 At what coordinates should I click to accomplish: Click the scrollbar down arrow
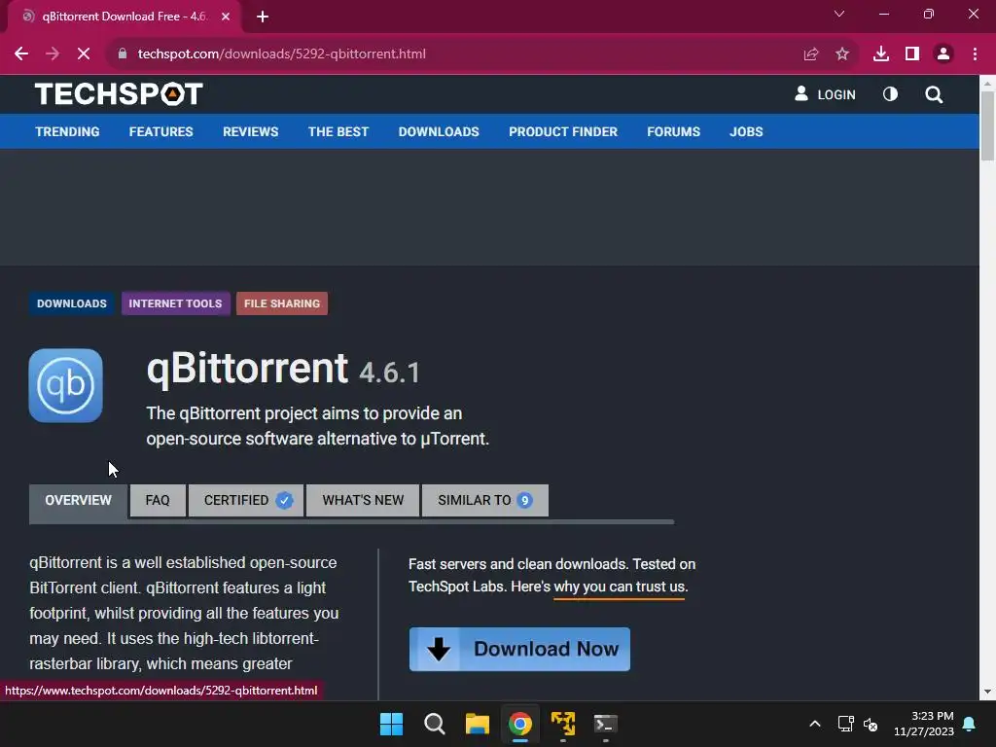(x=987, y=692)
